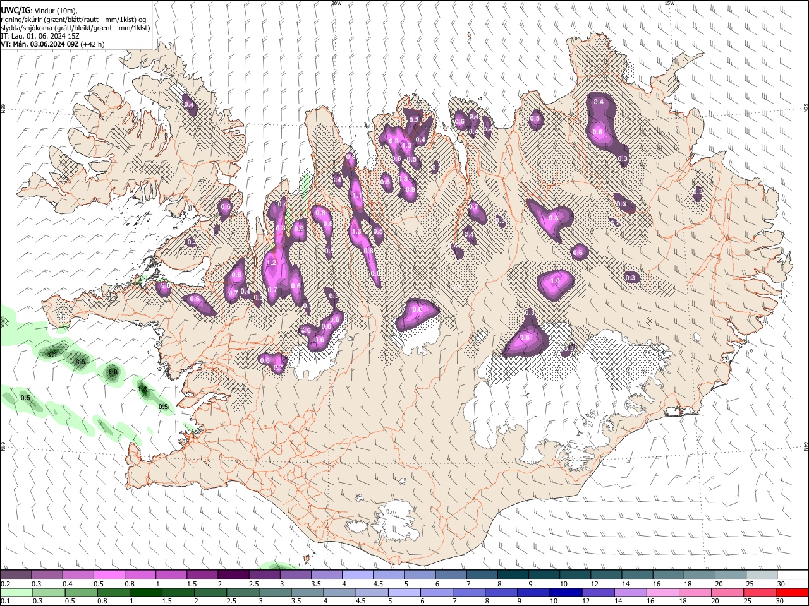Image resolution: width=809 pixels, height=606 pixels.
Task: Click the '15W' longitude label
Action: tap(669, 3)
